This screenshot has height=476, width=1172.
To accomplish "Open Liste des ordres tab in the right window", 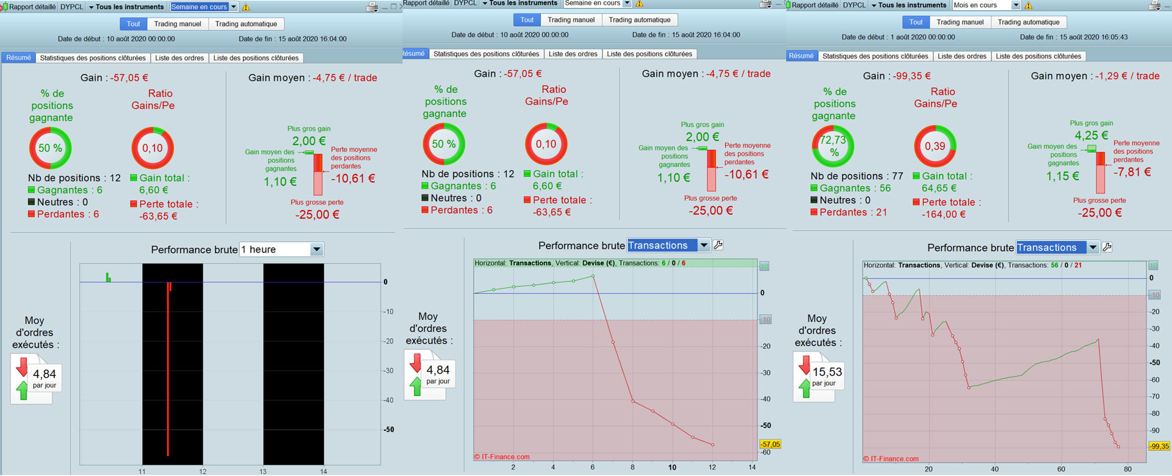I will pos(962,56).
